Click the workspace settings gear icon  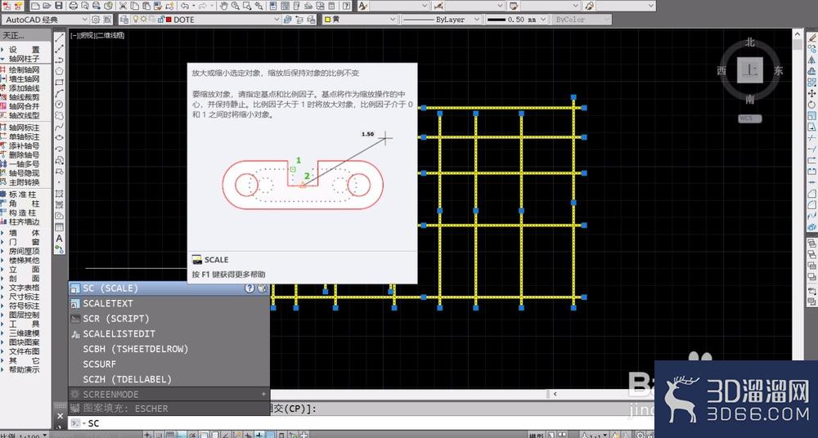click(96, 20)
